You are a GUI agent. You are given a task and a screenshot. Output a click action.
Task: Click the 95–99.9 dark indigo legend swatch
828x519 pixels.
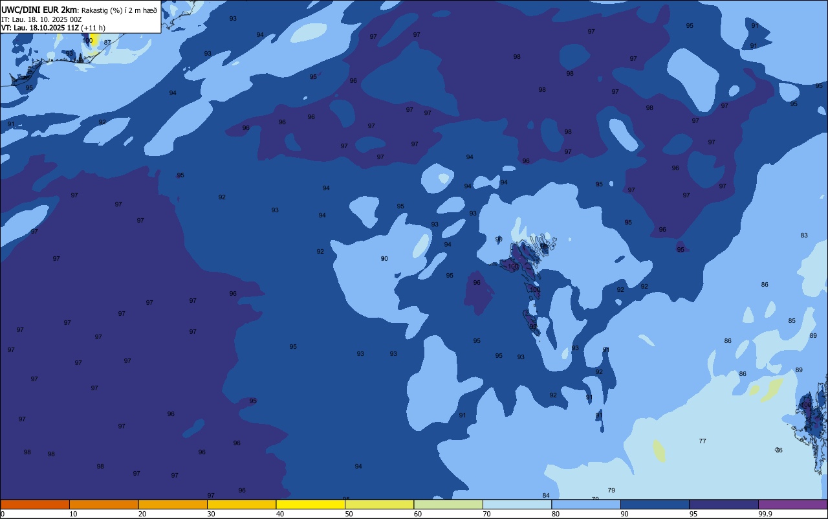pyautogui.click(x=724, y=504)
